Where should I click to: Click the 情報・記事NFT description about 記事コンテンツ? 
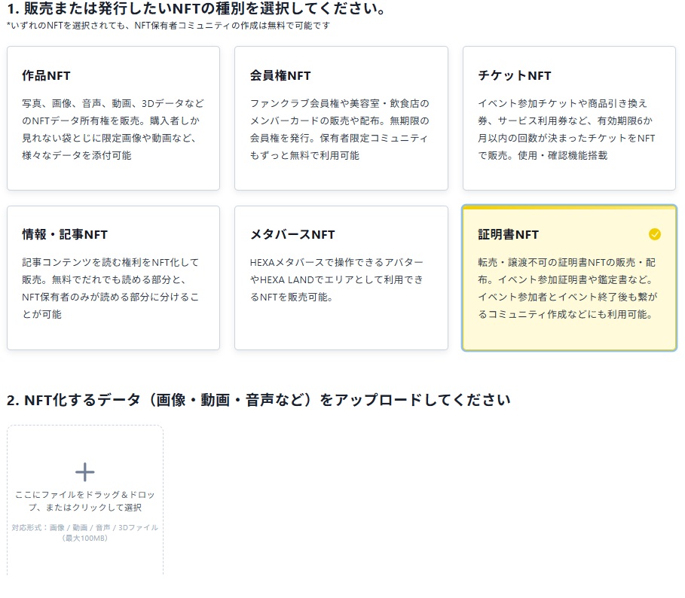[x=111, y=288]
